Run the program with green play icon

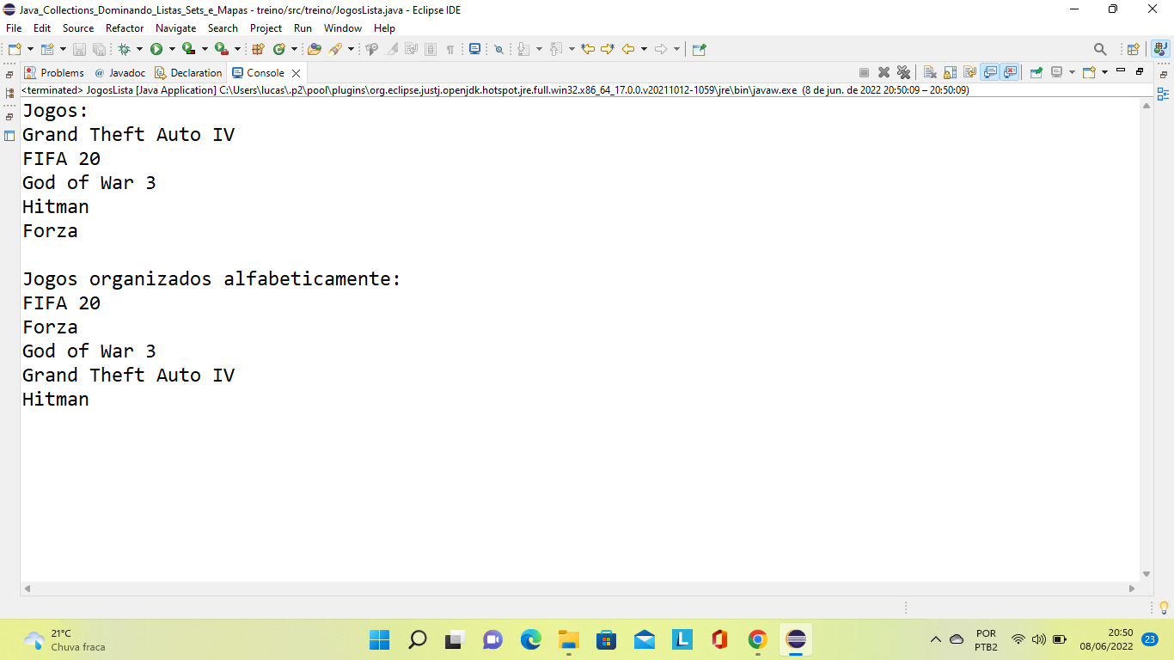(x=156, y=49)
